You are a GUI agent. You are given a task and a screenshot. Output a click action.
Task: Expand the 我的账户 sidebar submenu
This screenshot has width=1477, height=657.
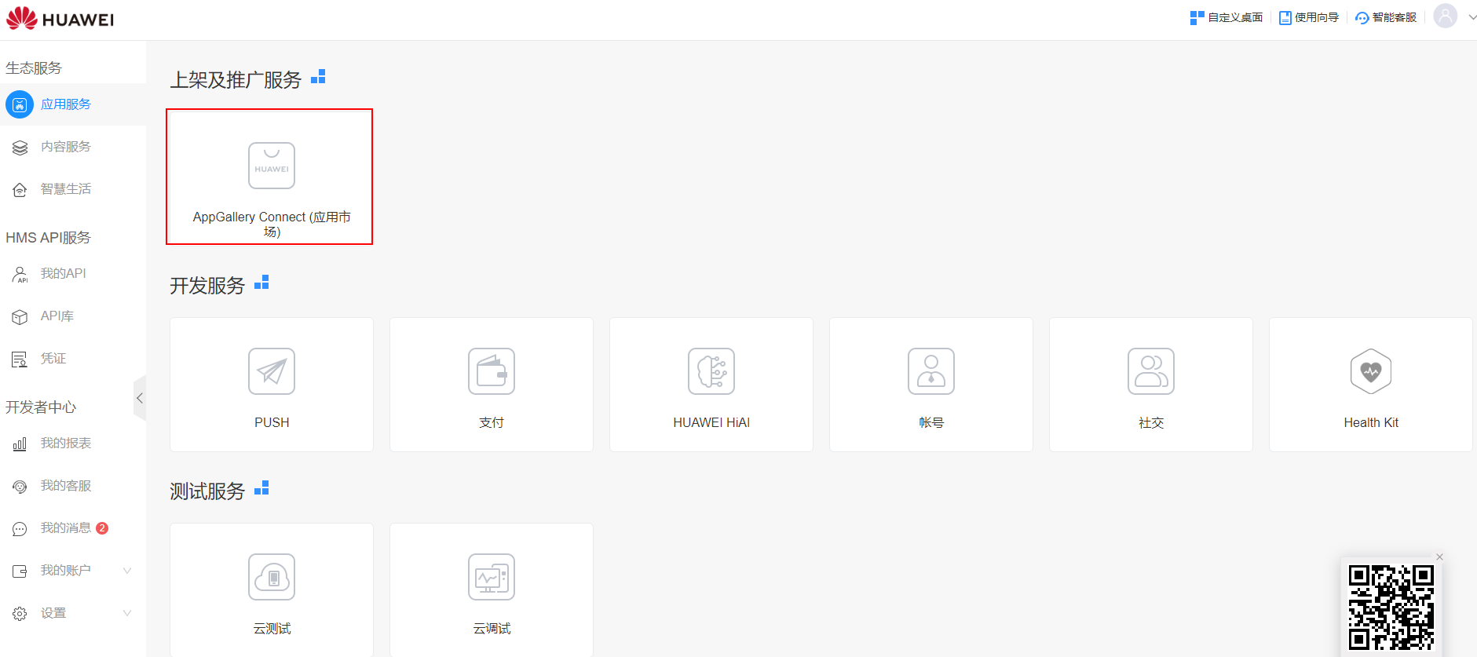127,571
